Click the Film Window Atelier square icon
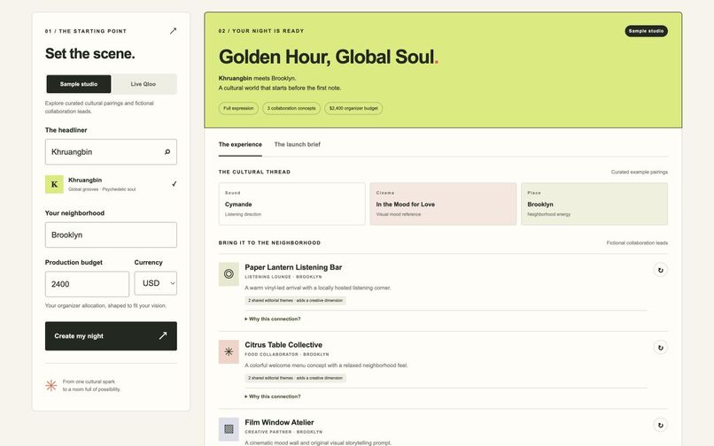This screenshot has height=446, width=714. 229,429
